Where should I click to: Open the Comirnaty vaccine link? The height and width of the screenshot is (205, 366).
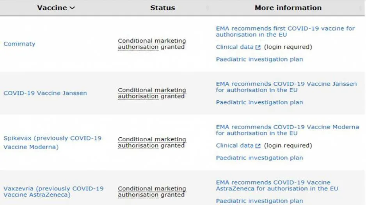coord(20,44)
